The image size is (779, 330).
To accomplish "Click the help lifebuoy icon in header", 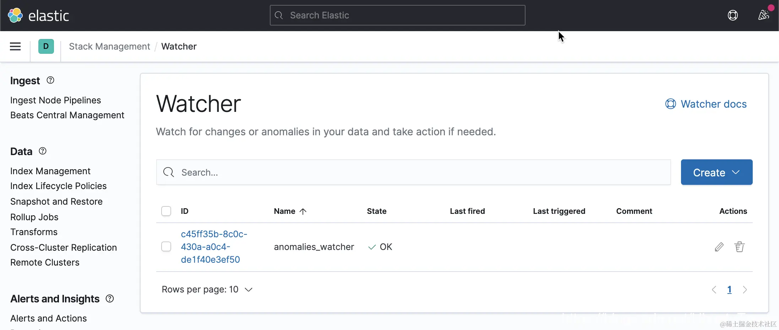I will pos(732,15).
